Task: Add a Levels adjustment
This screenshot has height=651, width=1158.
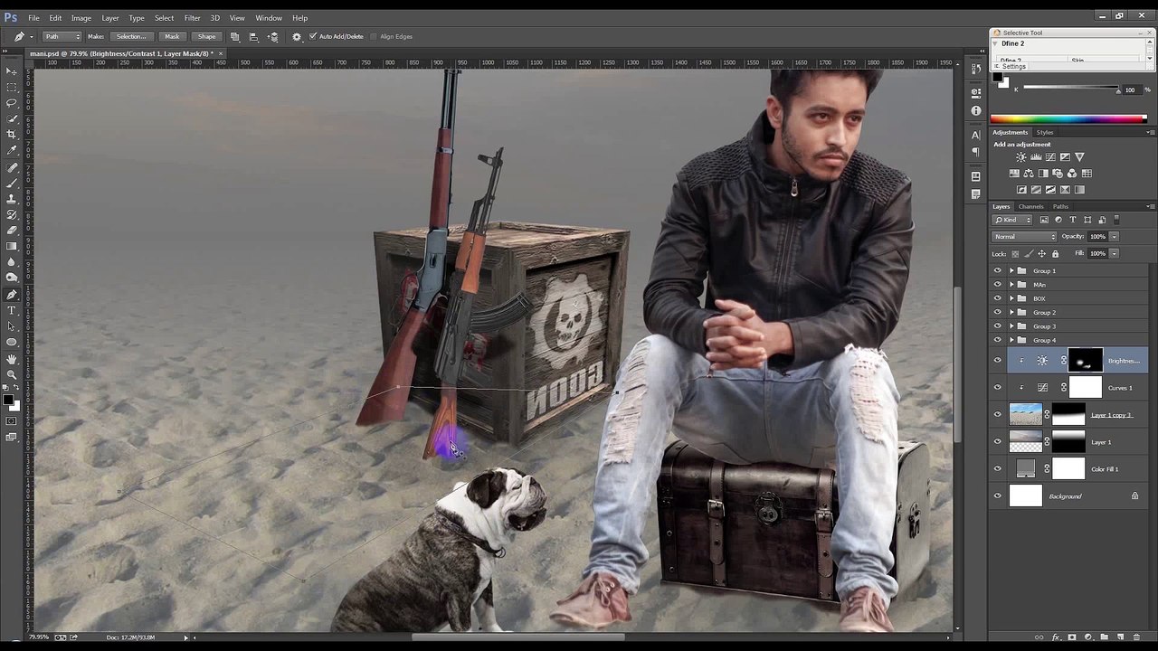Action: pos(1036,157)
